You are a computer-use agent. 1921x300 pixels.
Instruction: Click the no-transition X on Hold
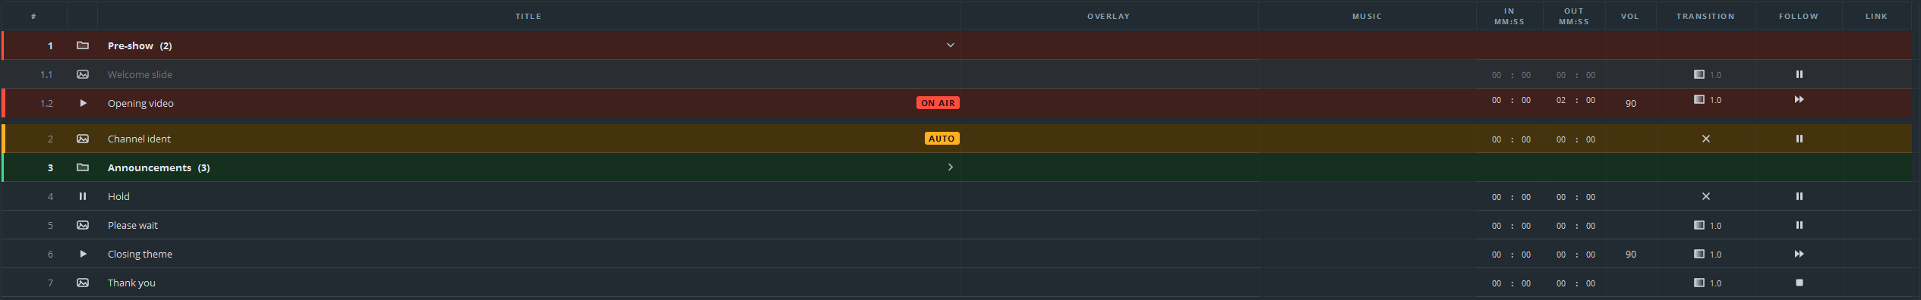click(x=1705, y=196)
